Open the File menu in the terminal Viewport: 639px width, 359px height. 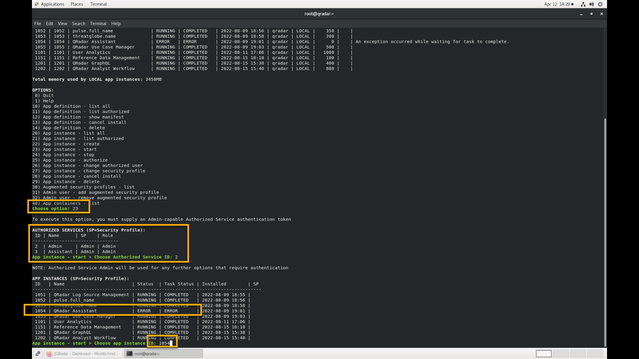tap(38, 24)
